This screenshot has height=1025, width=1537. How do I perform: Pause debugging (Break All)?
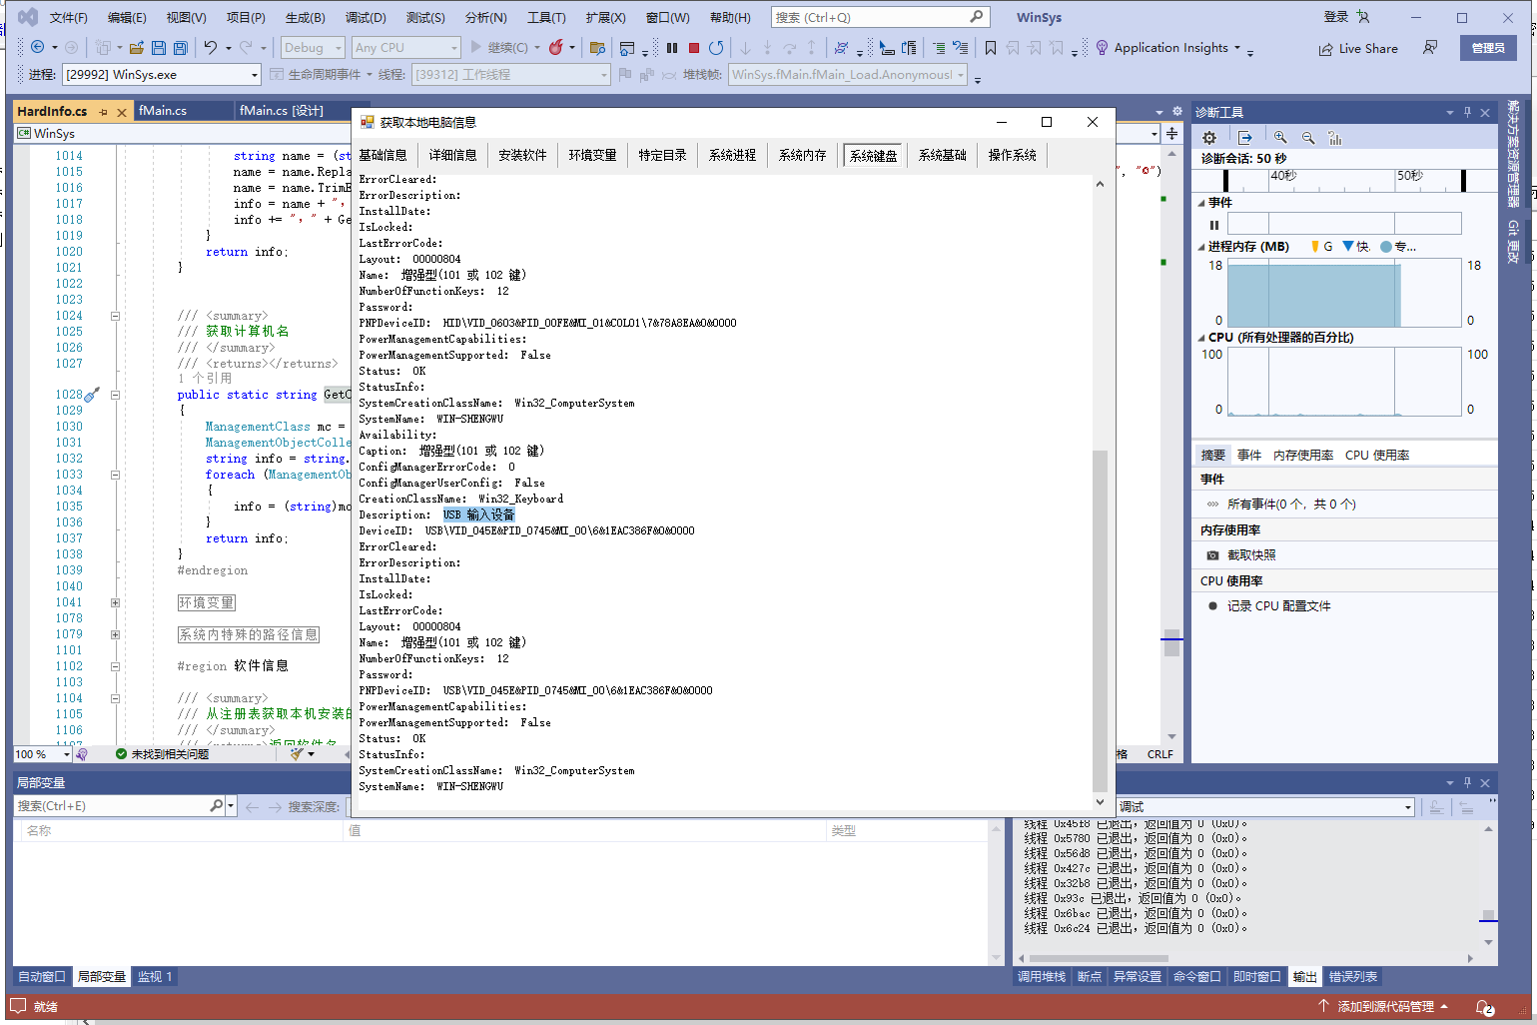pos(672,47)
